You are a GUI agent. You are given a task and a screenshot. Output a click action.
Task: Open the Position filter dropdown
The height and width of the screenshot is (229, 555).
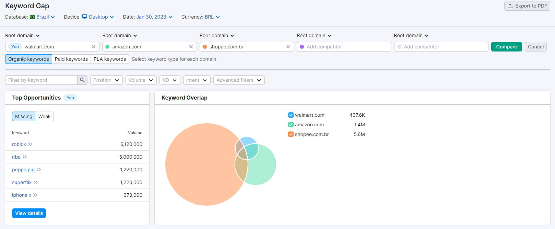coord(106,80)
